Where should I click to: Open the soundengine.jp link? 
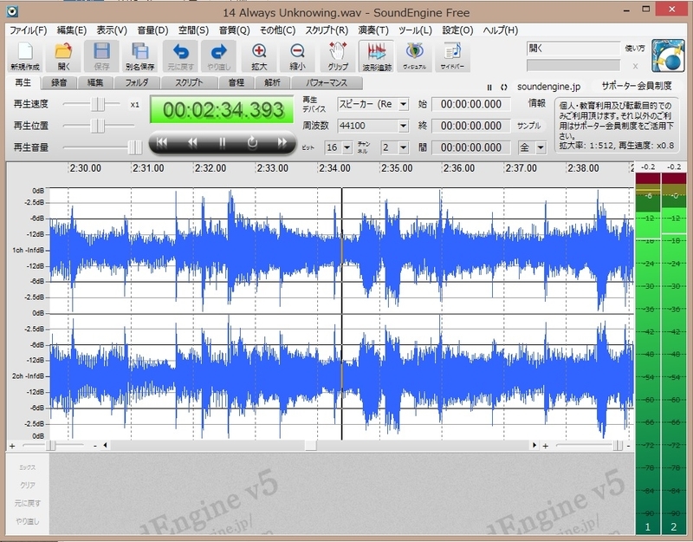tap(548, 87)
